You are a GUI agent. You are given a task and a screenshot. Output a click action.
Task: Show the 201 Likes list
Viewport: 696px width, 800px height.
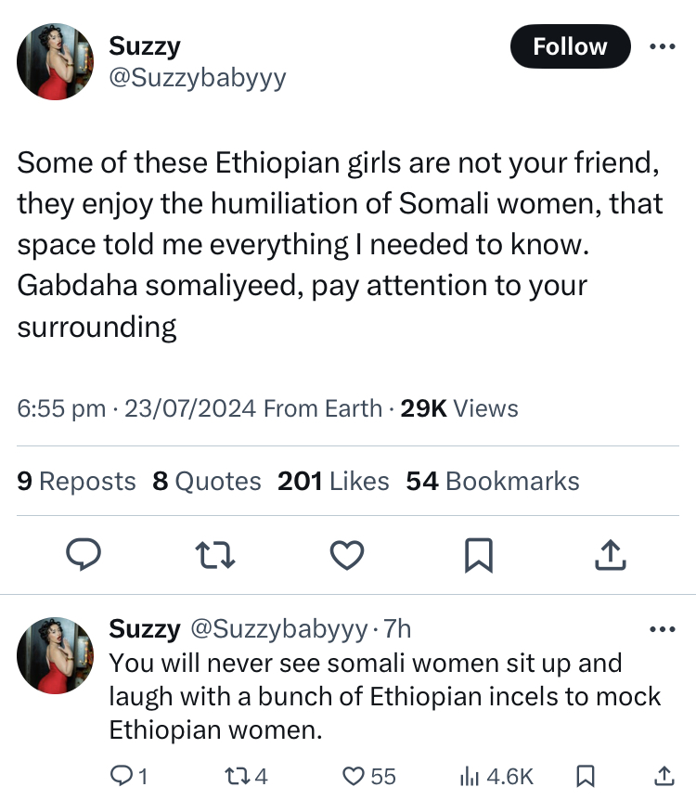pyautogui.click(x=333, y=481)
